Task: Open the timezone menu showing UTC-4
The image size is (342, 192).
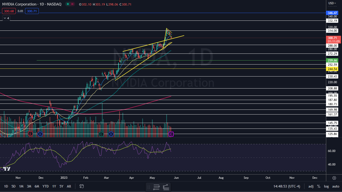Action: pyautogui.click(x=287, y=186)
